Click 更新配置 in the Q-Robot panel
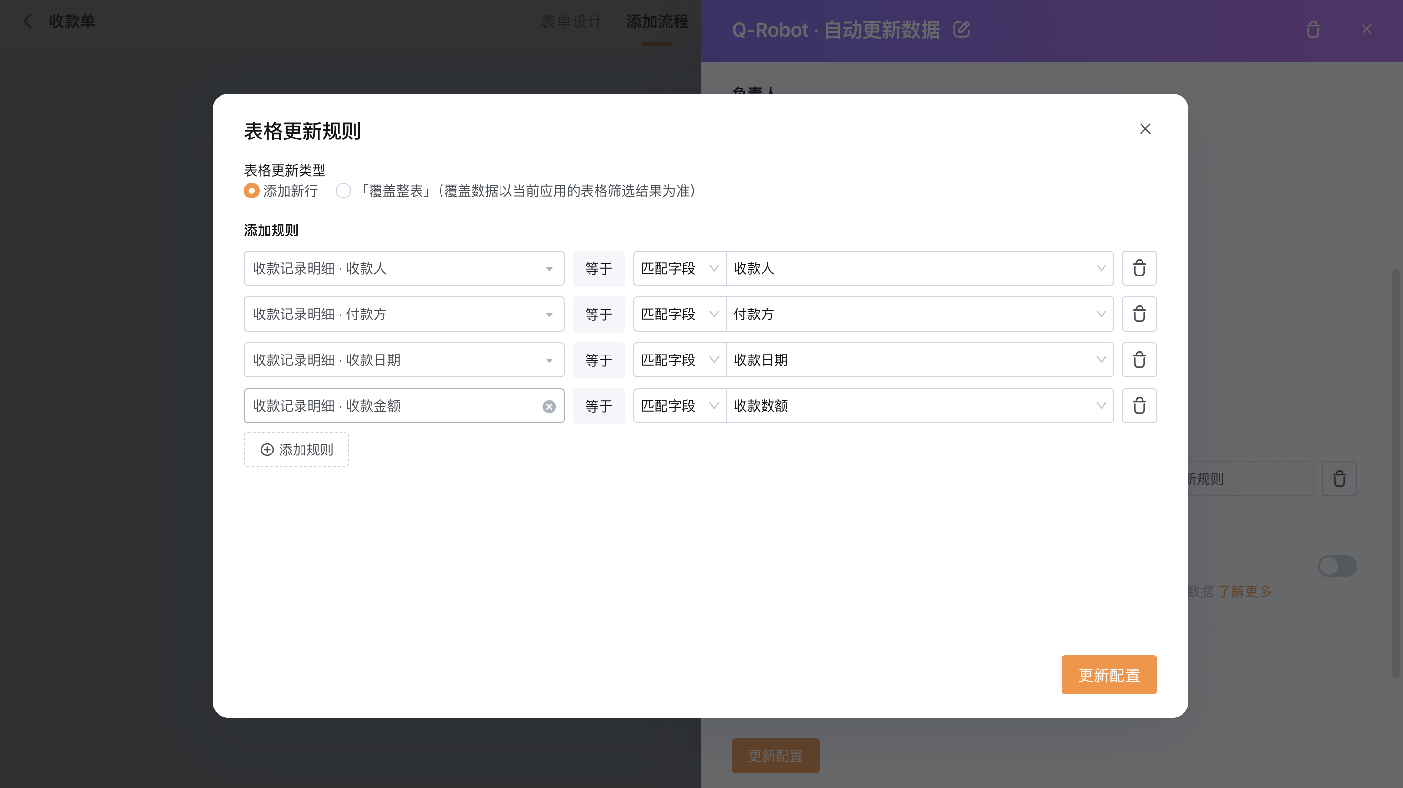 point(775,755)
